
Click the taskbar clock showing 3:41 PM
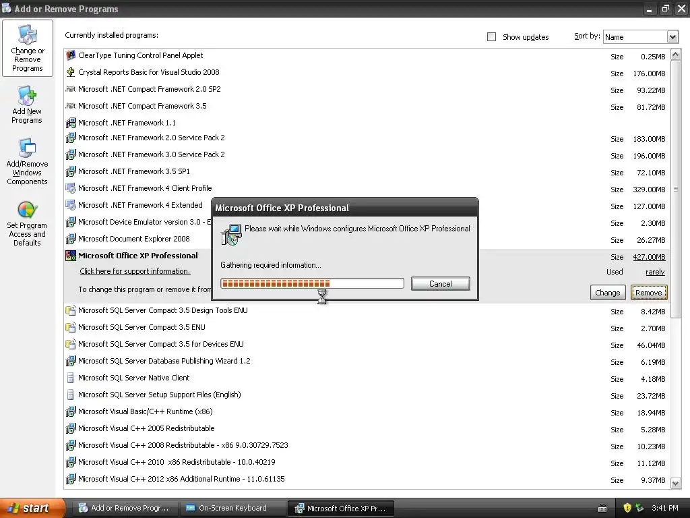[x=665, y=508]
